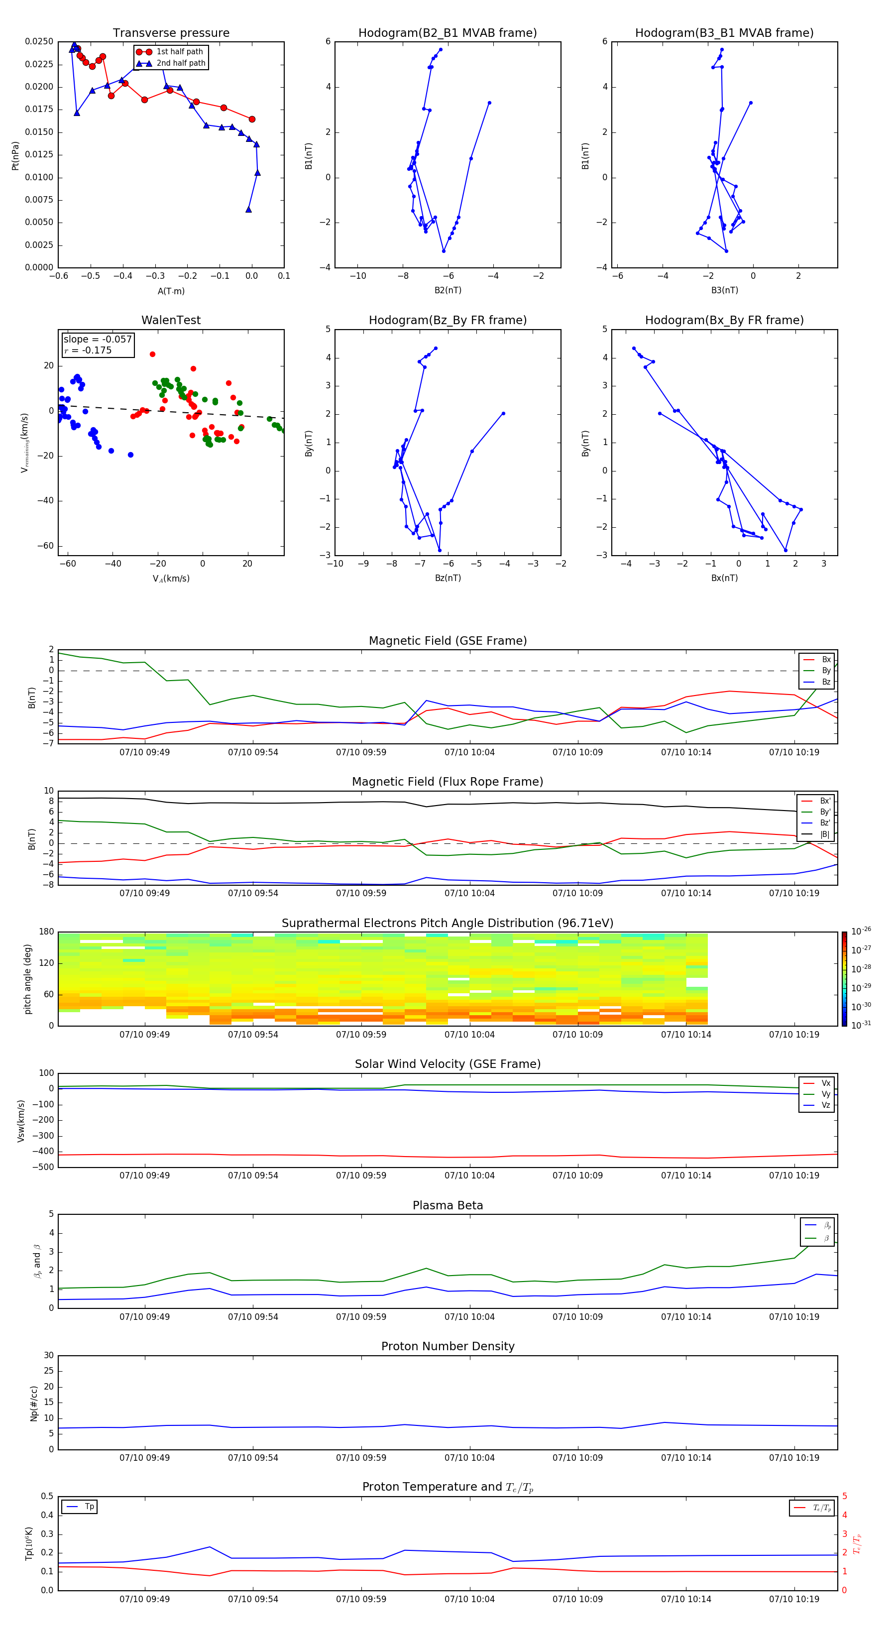Click the Suprathermal Electrons Pitch Angle Distribution title
The width and height of the screenshot is (896, 1643).
coord(448,924)
